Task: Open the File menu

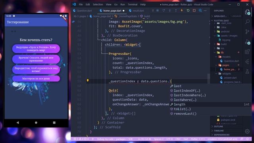Action: tap(81, 4)
